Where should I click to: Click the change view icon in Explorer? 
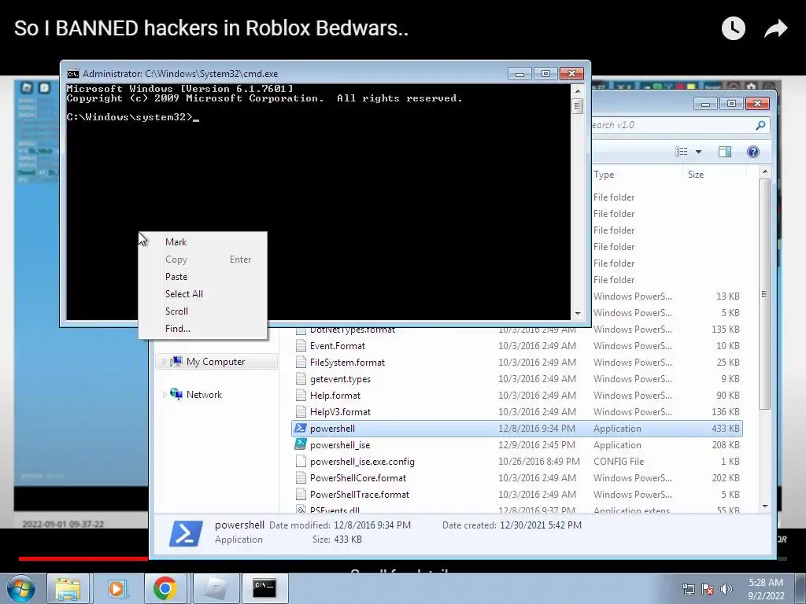click(x=681, y=152)
